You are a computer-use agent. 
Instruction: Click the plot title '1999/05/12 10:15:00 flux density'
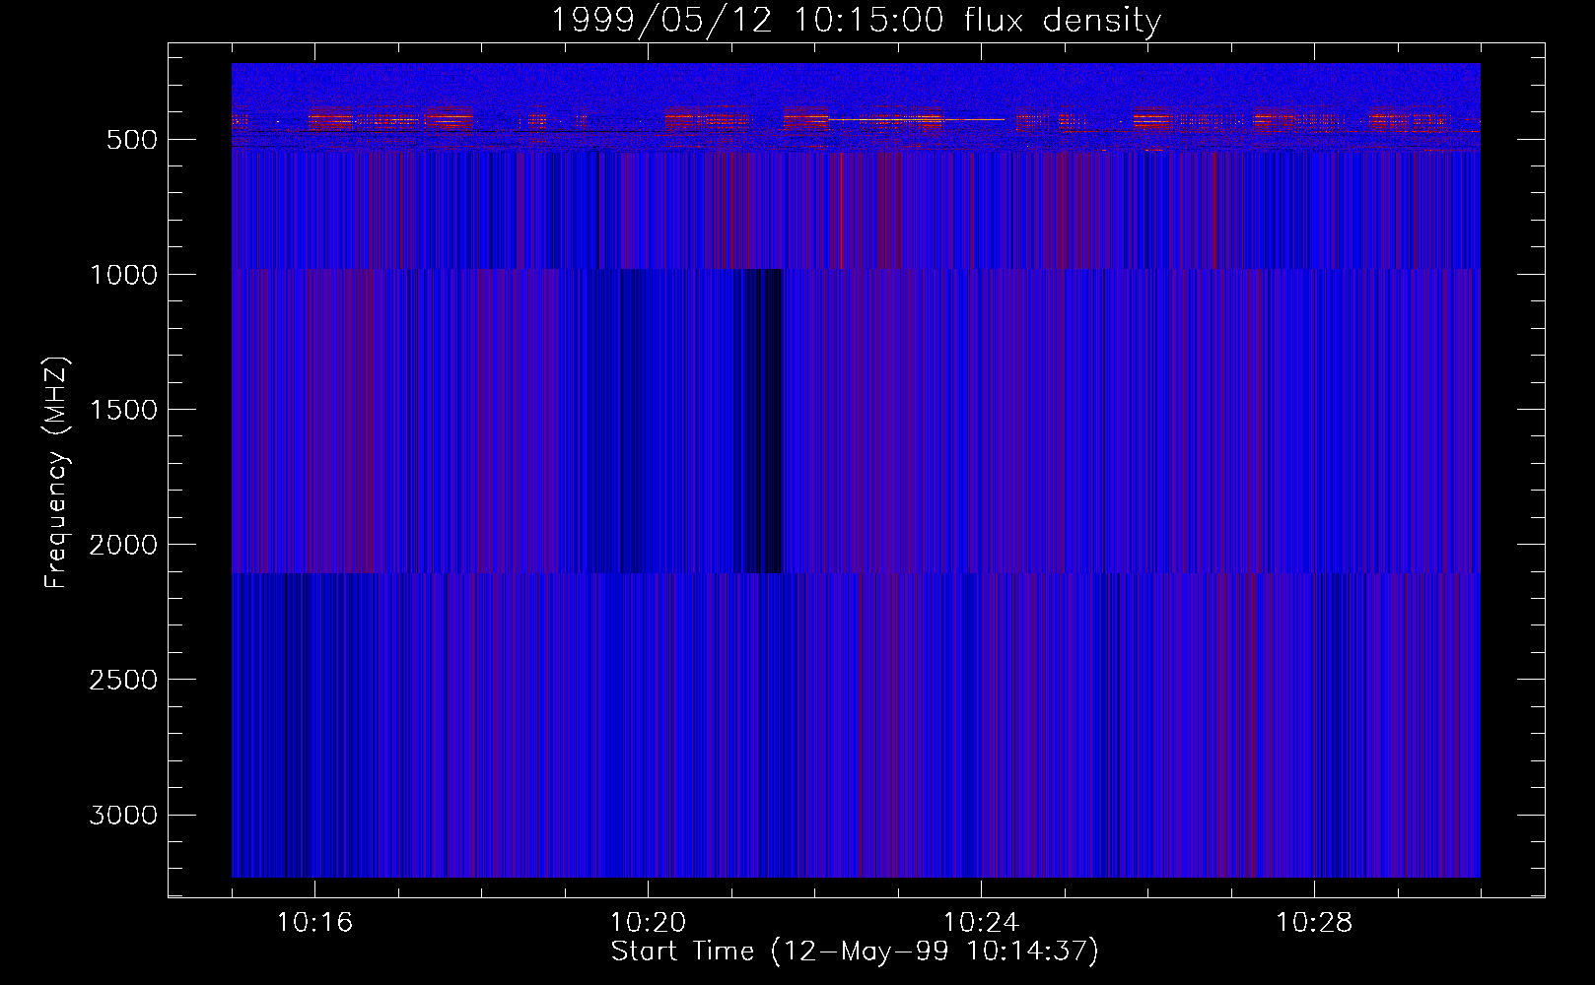tap(855, 21)
